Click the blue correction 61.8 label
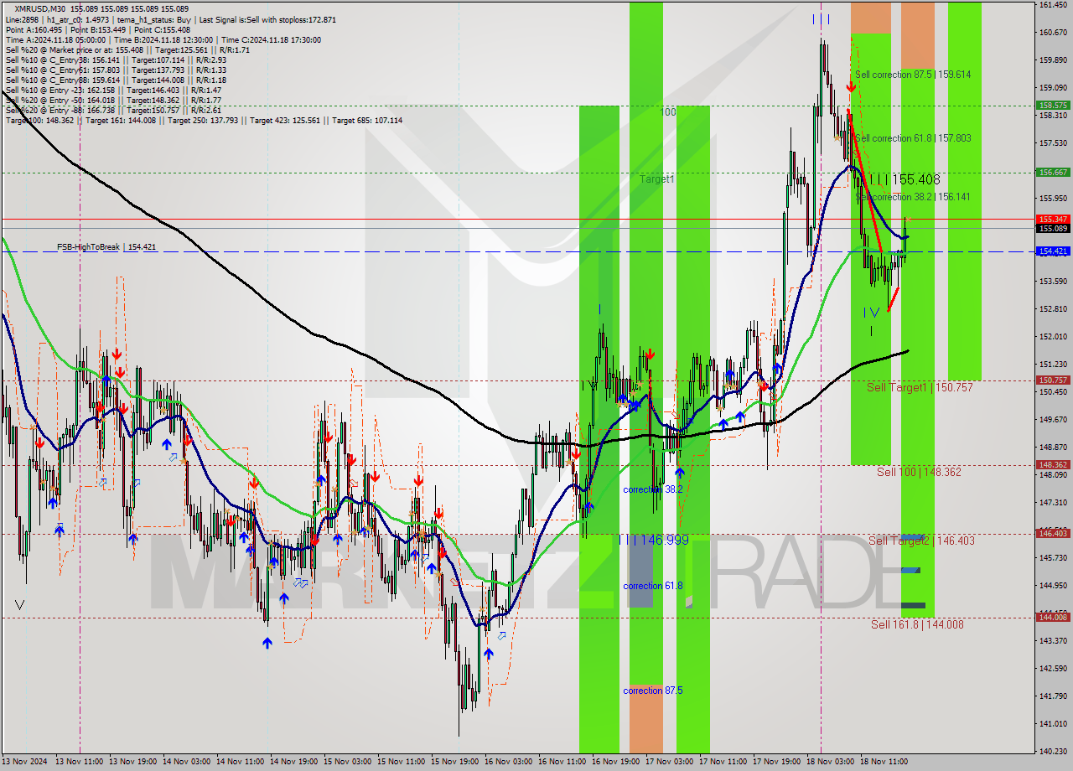Screen dimensions: 1073x771 pyautogui.click(x=652, y=586)
